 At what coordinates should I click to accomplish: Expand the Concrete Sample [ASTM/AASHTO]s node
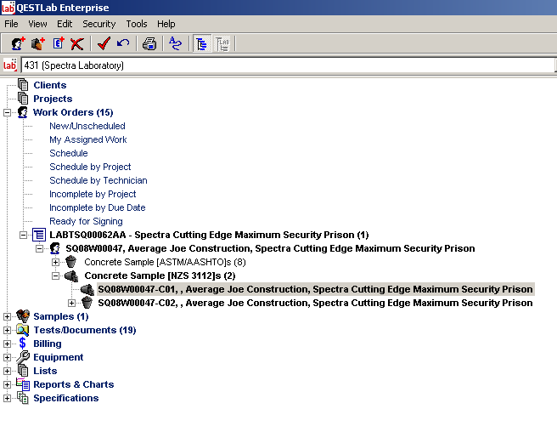point(57,262)
